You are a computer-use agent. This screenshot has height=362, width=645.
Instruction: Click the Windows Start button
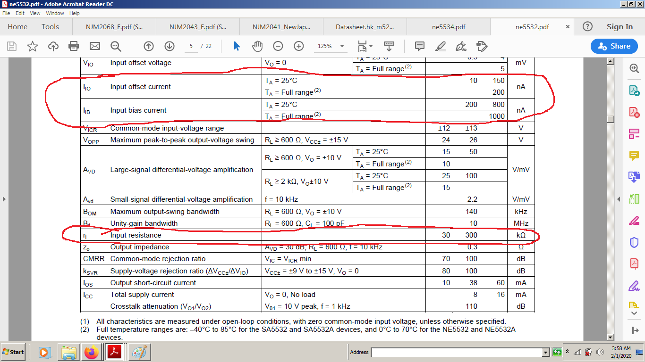[13, 352]
